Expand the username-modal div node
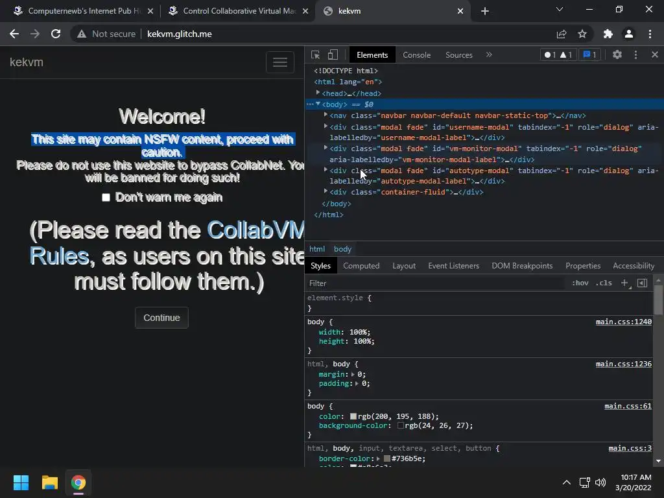664x498 pixels. tap(326, 126)
